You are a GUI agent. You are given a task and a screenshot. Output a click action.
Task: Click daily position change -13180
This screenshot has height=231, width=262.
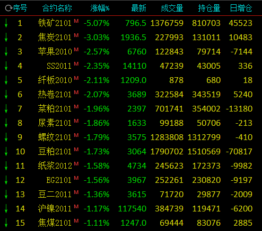[239, 109]
